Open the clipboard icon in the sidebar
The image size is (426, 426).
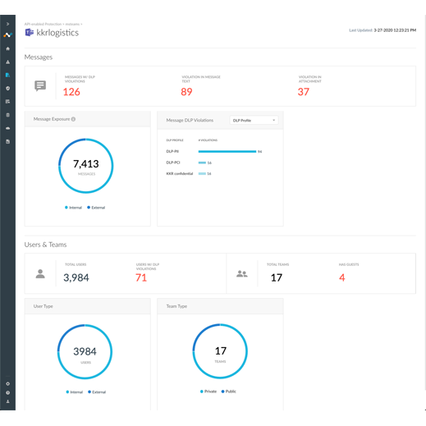[7, 115]
